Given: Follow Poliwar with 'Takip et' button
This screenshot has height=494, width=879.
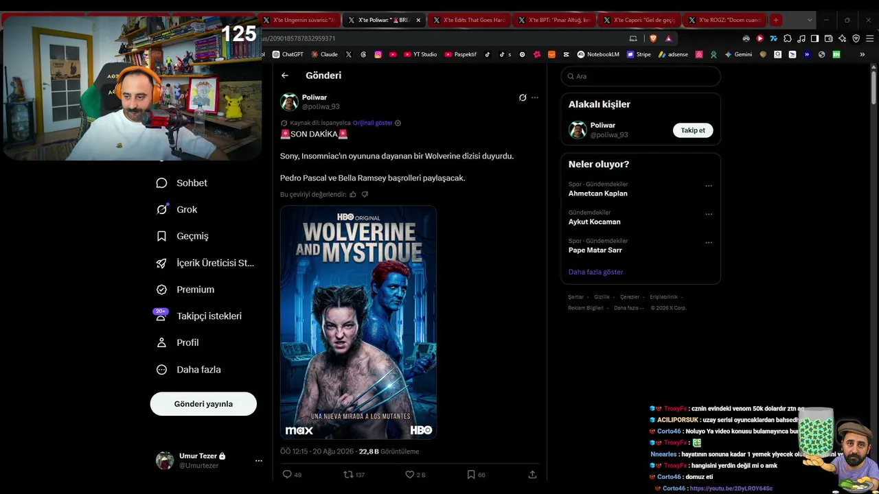Looking at the screenshot, I should coord(693,130).
